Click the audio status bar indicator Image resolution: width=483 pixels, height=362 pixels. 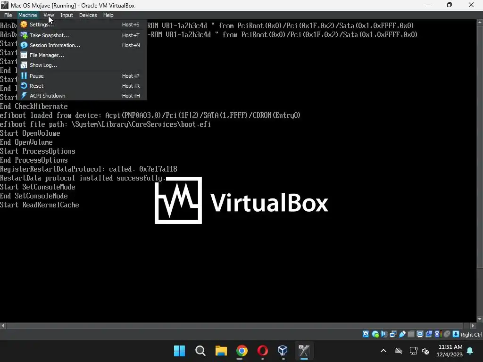(384, 334)
